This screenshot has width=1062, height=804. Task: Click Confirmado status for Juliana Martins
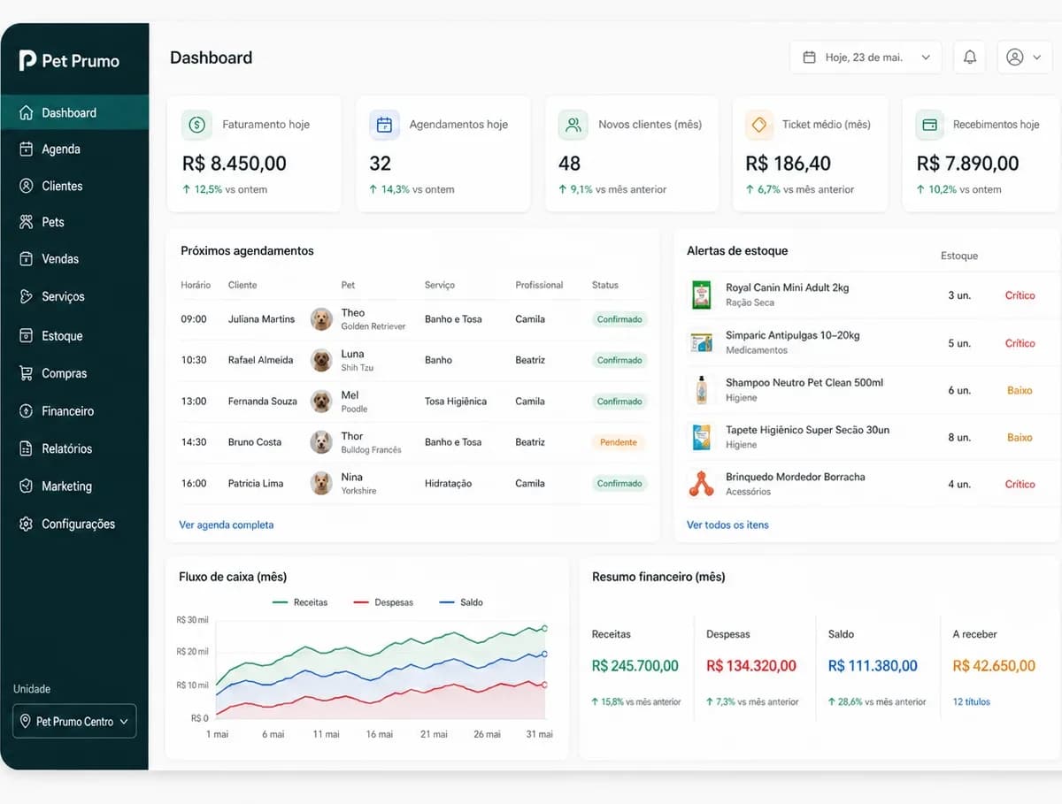619,319
